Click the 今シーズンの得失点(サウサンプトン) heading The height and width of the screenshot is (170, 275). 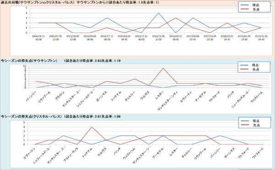pos(29,61)
